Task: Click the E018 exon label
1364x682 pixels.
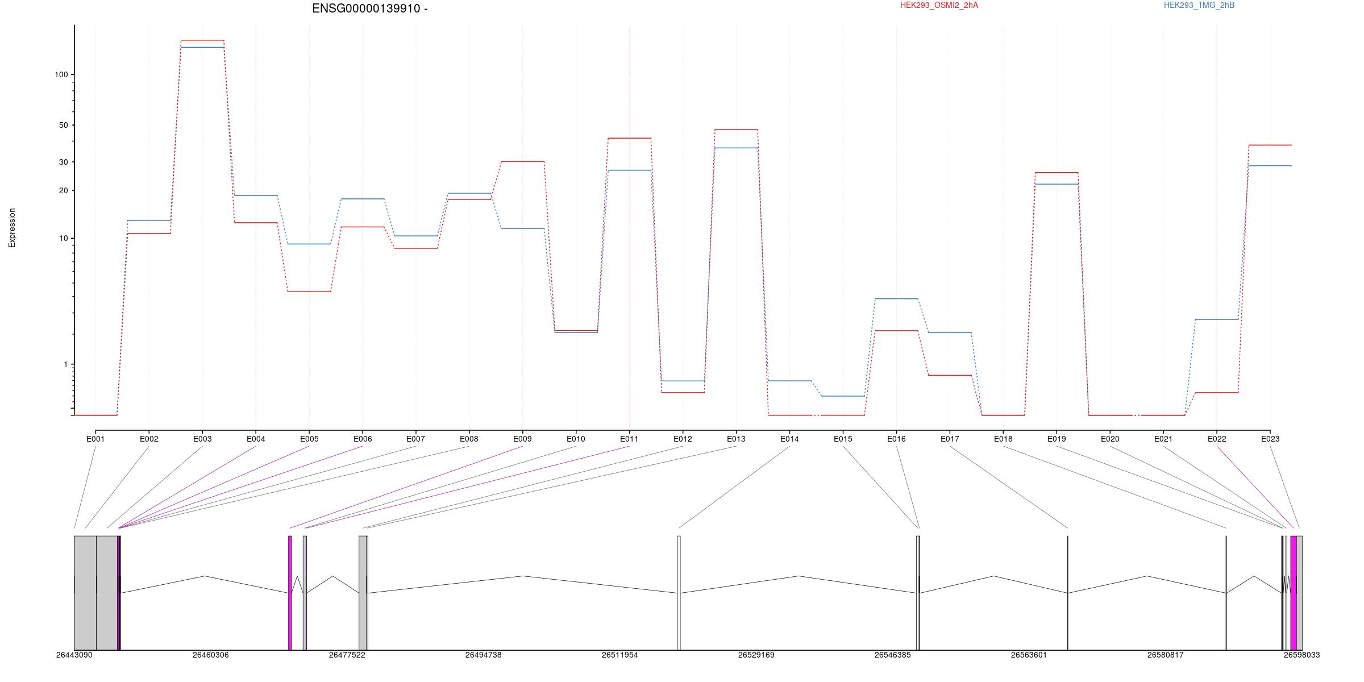Action: click(1003, 439)
